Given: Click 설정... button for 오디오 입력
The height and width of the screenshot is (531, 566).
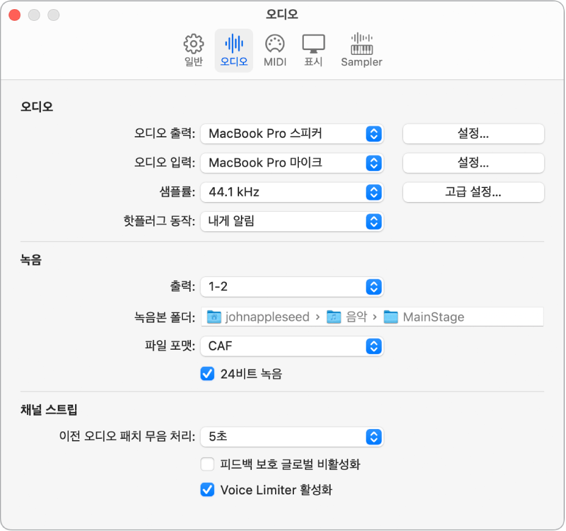Looking at the screenshot, I should [x=473, y=163].
